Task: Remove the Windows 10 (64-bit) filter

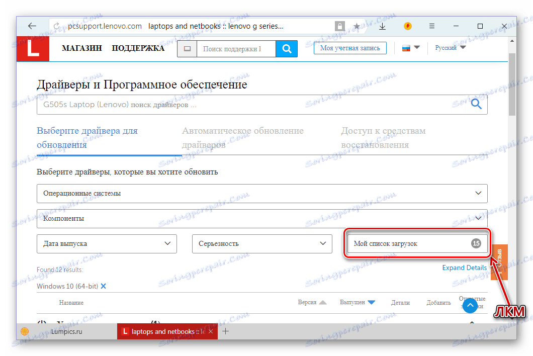Action: coord(104,286)
